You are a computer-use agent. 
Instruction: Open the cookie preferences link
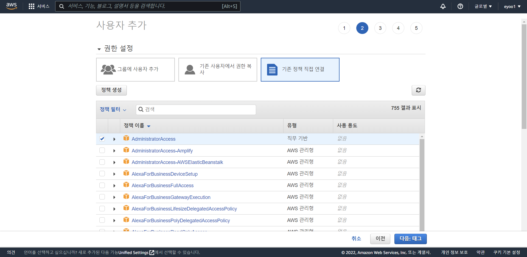tap(507, 252)
